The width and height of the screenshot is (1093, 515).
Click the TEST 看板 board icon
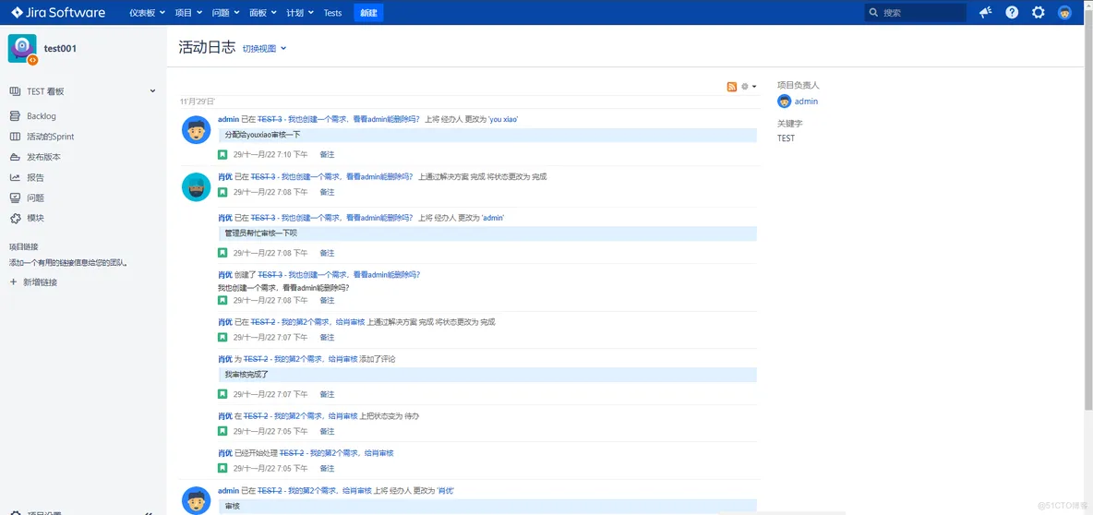(x=16, y=91)
